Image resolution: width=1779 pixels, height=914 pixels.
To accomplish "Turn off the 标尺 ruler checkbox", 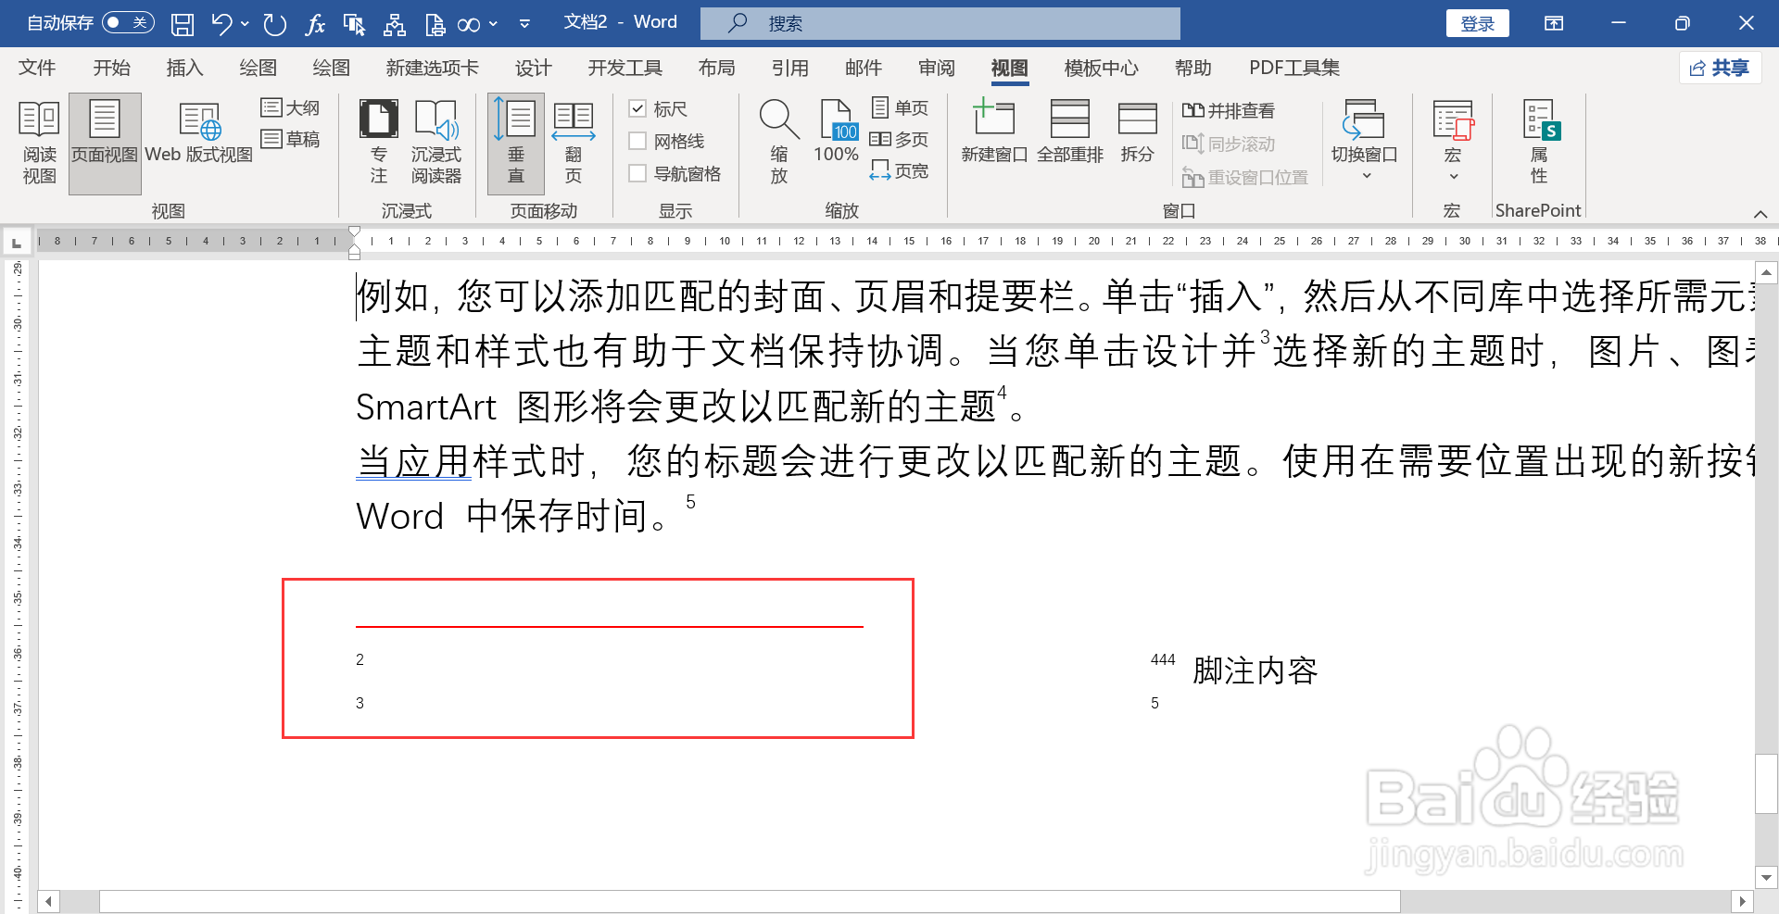I will (x=637, y=108).
